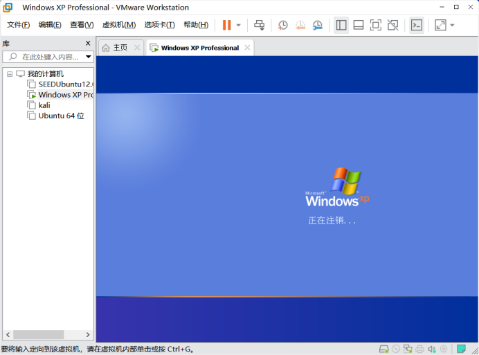479x355 pixels.
Task: Open the 帮助(H) menu
Action: click(196, 25)
